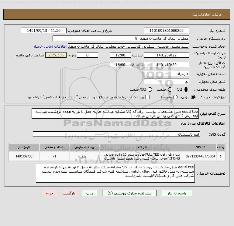Click the delivery city field نور
This screenshot has width=234, height=226.
[x=167, y=81]
